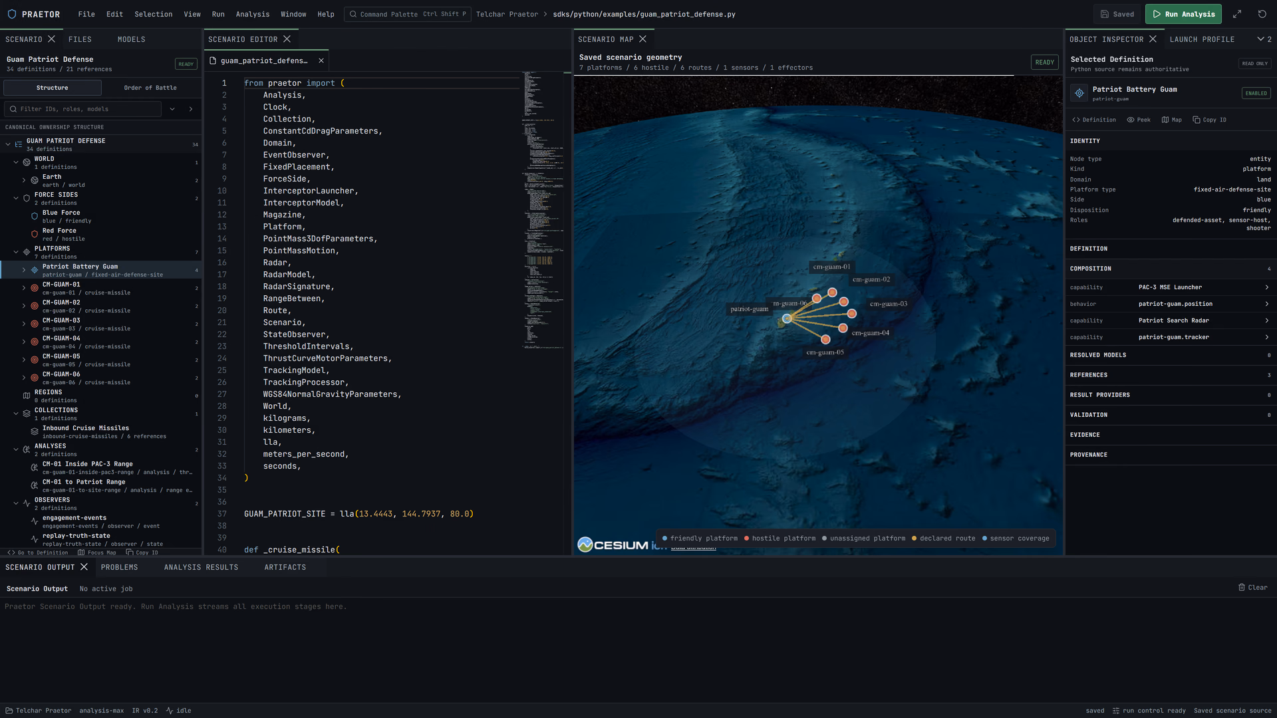The image size is (1277, 718).
Task: Switch to the Structure view toggle
Action: (53, 88)
